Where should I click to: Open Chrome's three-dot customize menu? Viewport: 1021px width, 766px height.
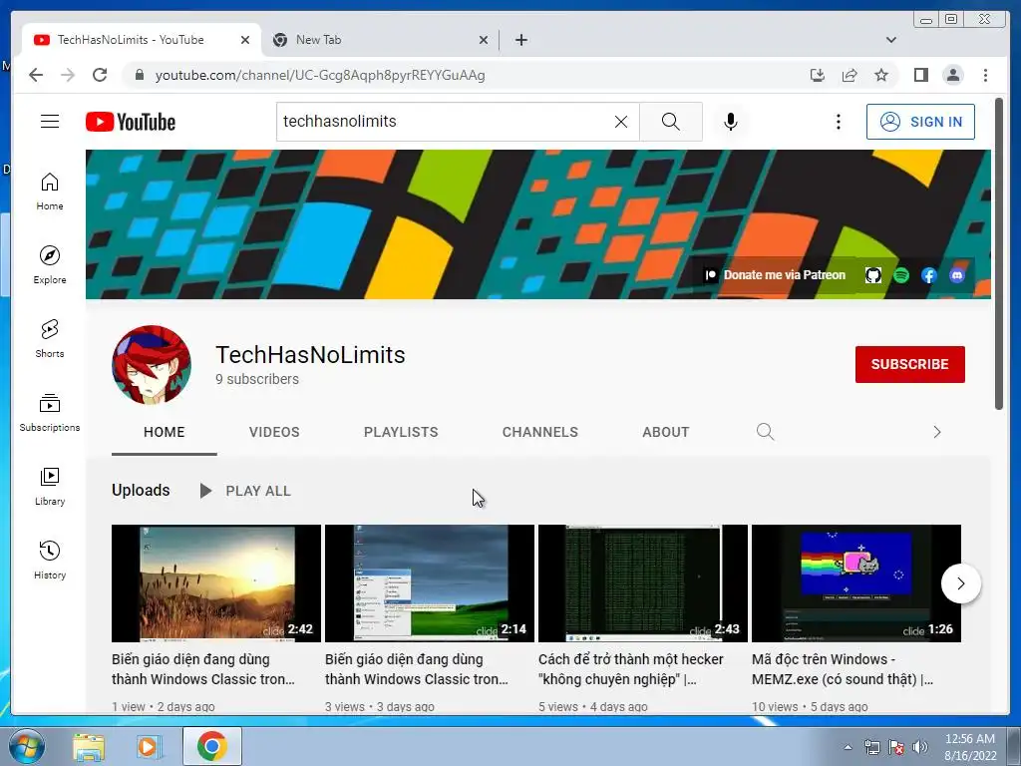[x=985, y=75]
